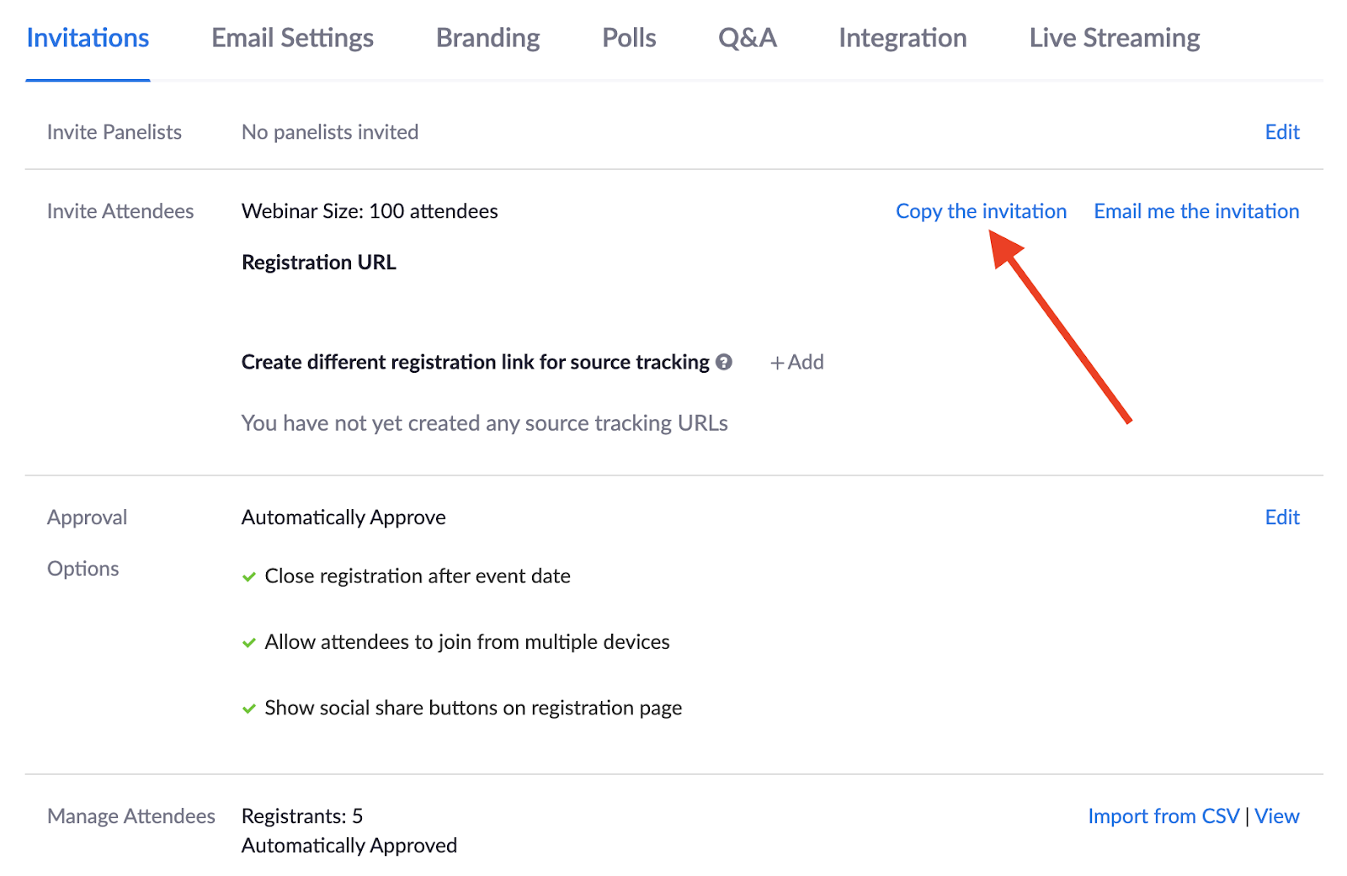
Task: Add a source tracking registration link
Action: click(796, 362)
